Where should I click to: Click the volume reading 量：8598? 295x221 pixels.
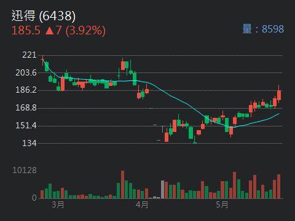[x=263, y=29]
